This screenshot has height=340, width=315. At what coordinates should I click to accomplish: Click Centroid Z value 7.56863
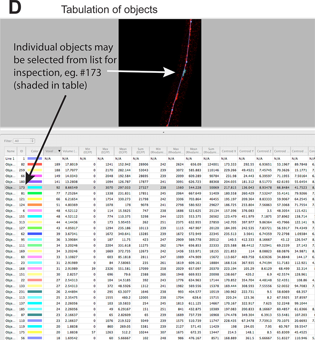[x=265, y=205]
